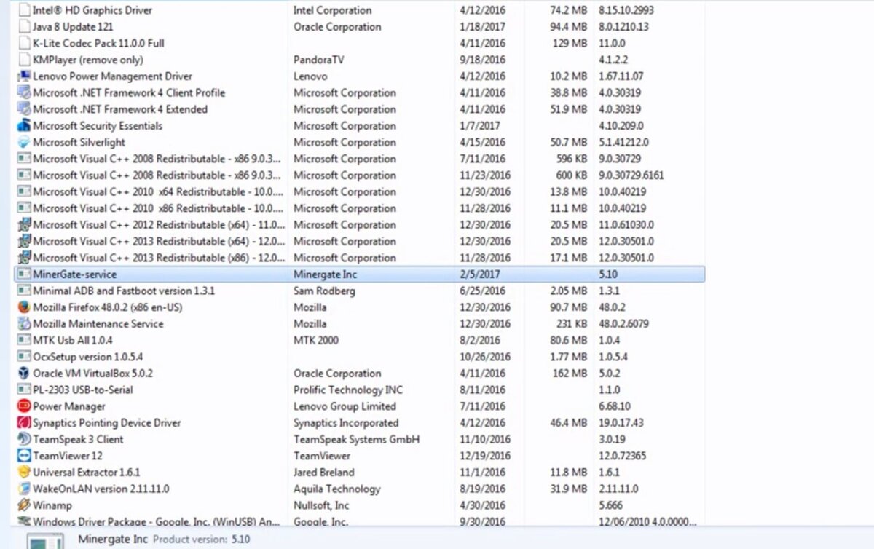Click Mozilla Maintenance Service icon
Viewport: 874px width, 549px height.
[24, 324]
